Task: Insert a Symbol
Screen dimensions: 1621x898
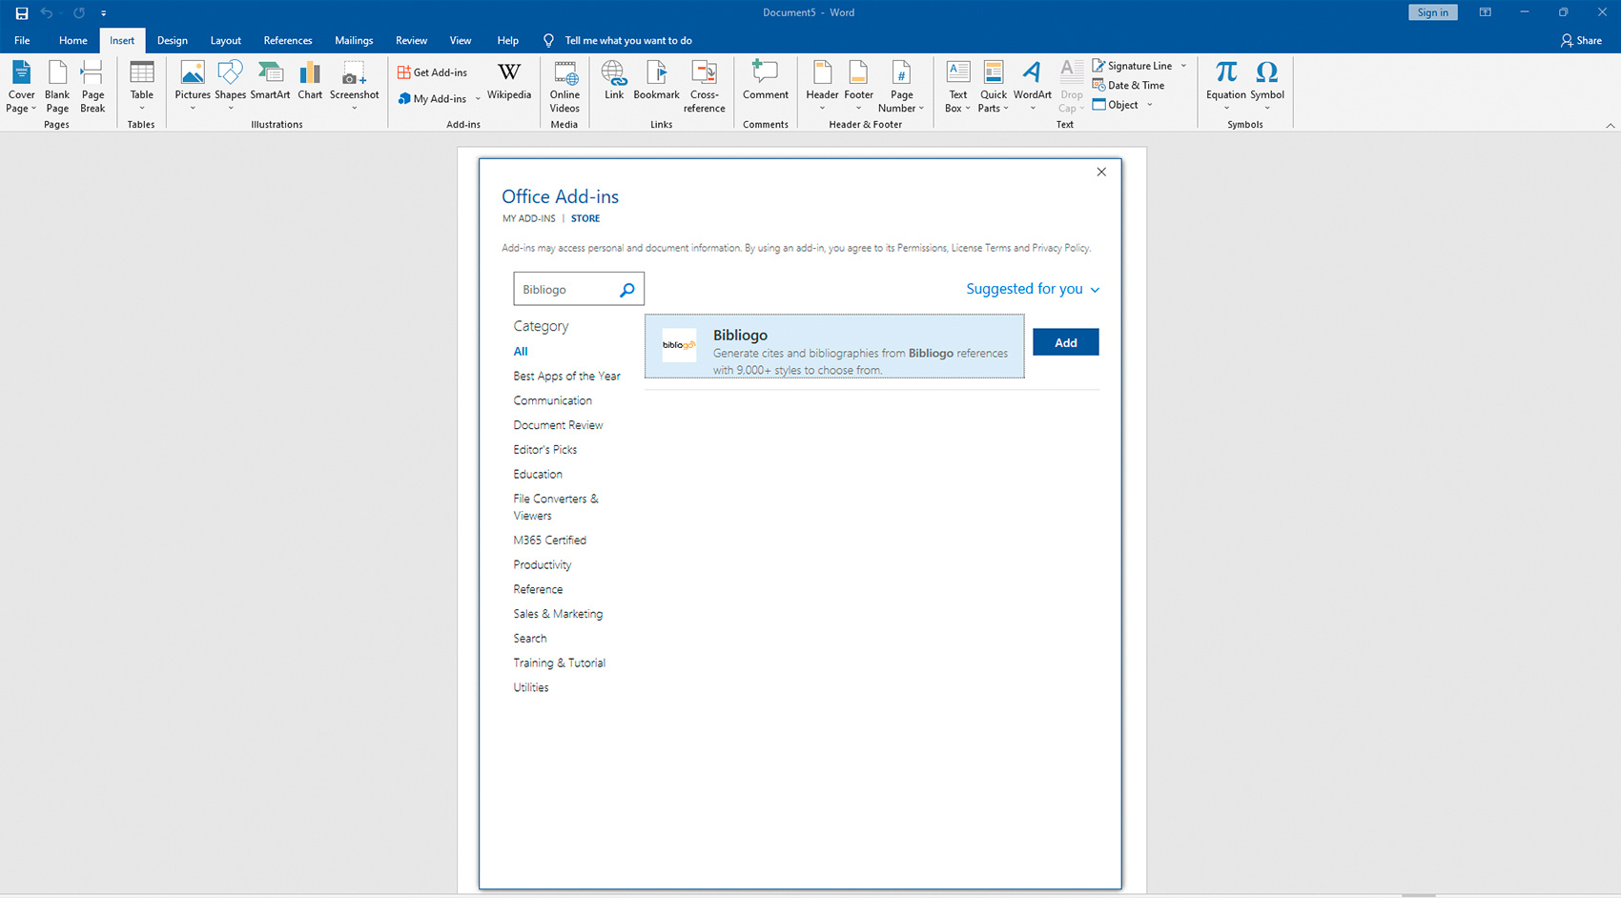Action: tap(1267, 87)
